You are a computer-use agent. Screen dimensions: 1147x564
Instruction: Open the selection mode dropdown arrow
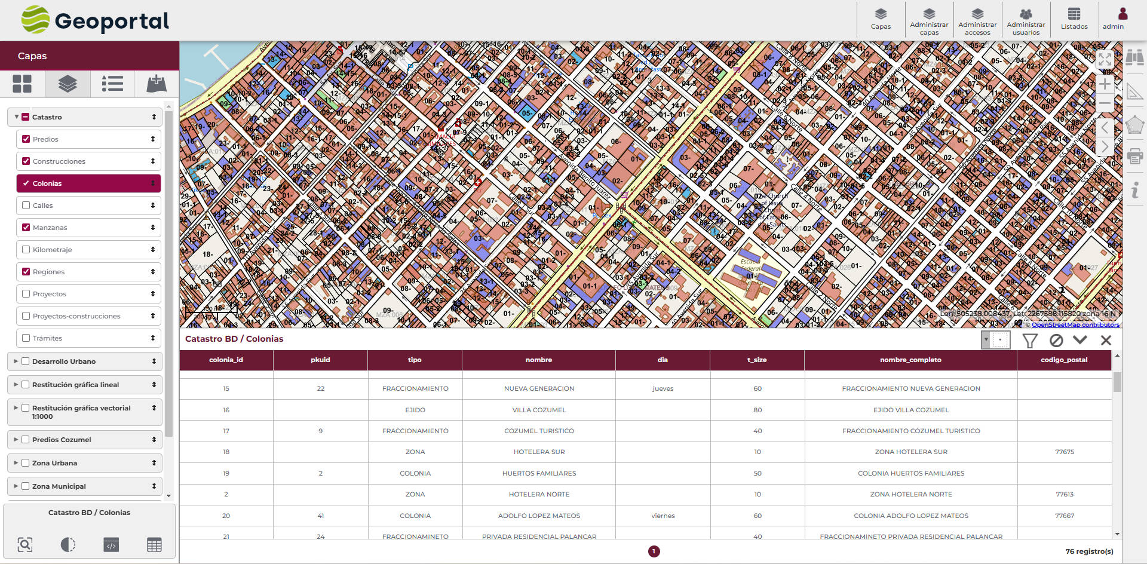point(986,340)
